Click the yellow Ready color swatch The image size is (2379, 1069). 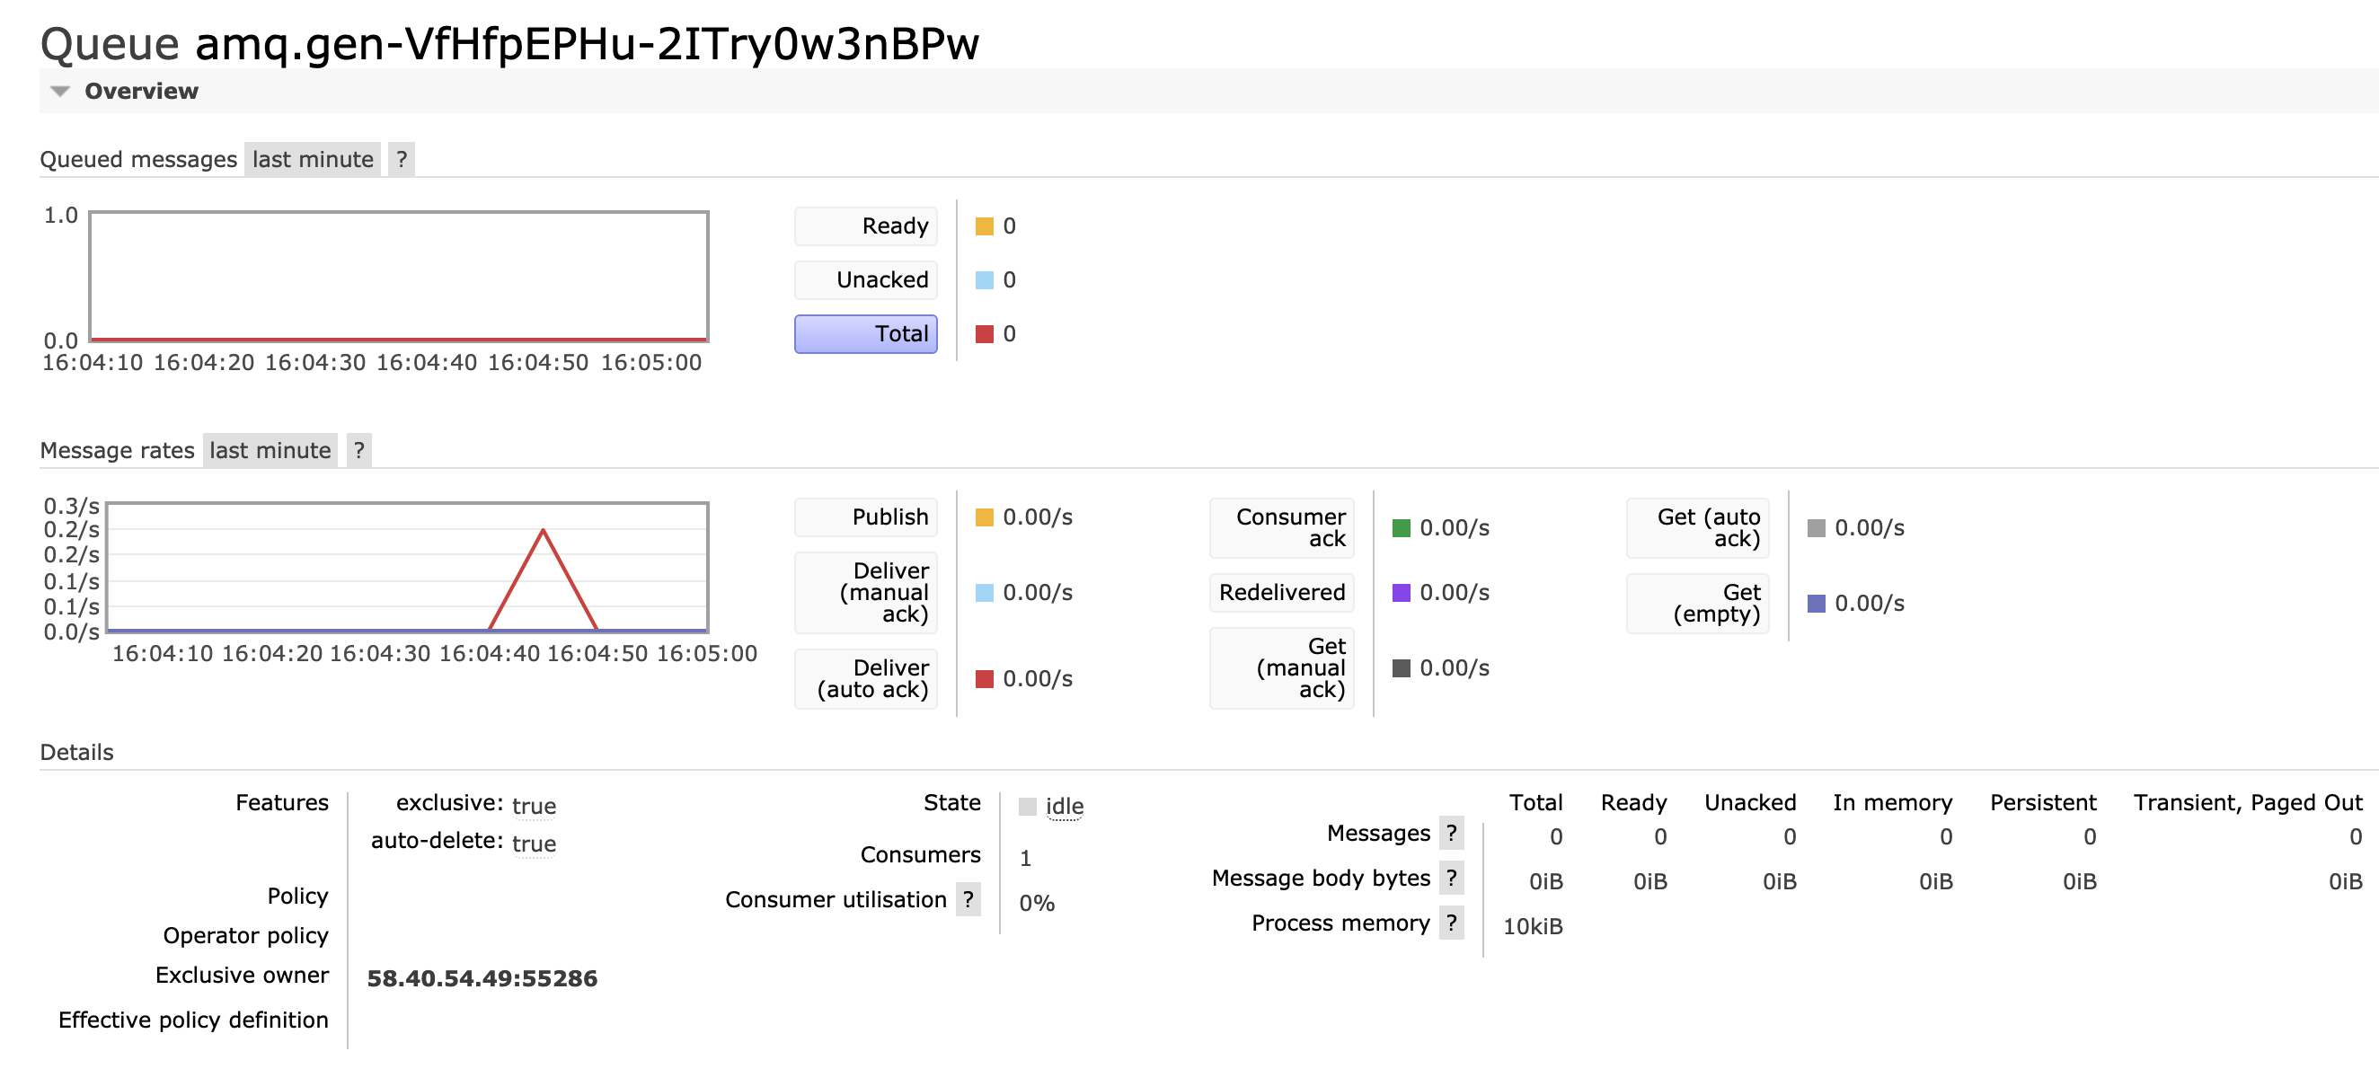[x=985, y=226]
